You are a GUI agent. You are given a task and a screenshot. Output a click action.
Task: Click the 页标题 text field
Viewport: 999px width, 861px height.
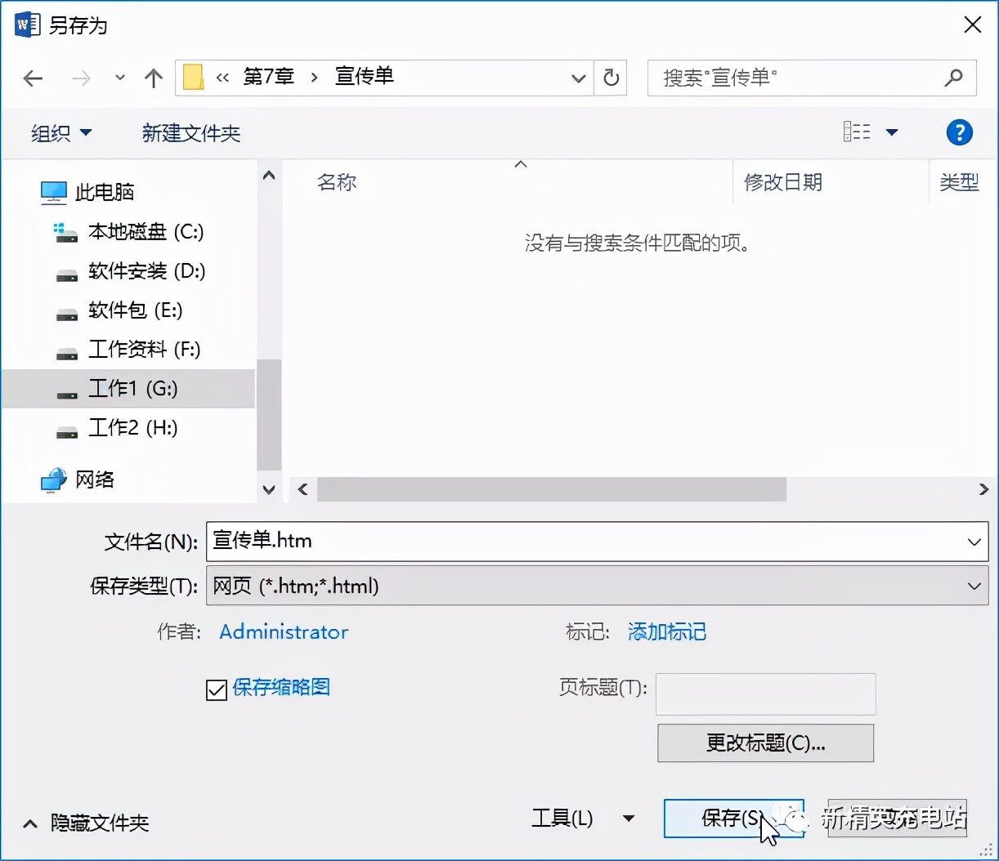point(766,694)
